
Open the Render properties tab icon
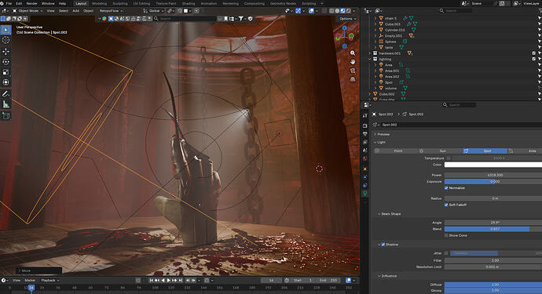click(x=365, y=125)
